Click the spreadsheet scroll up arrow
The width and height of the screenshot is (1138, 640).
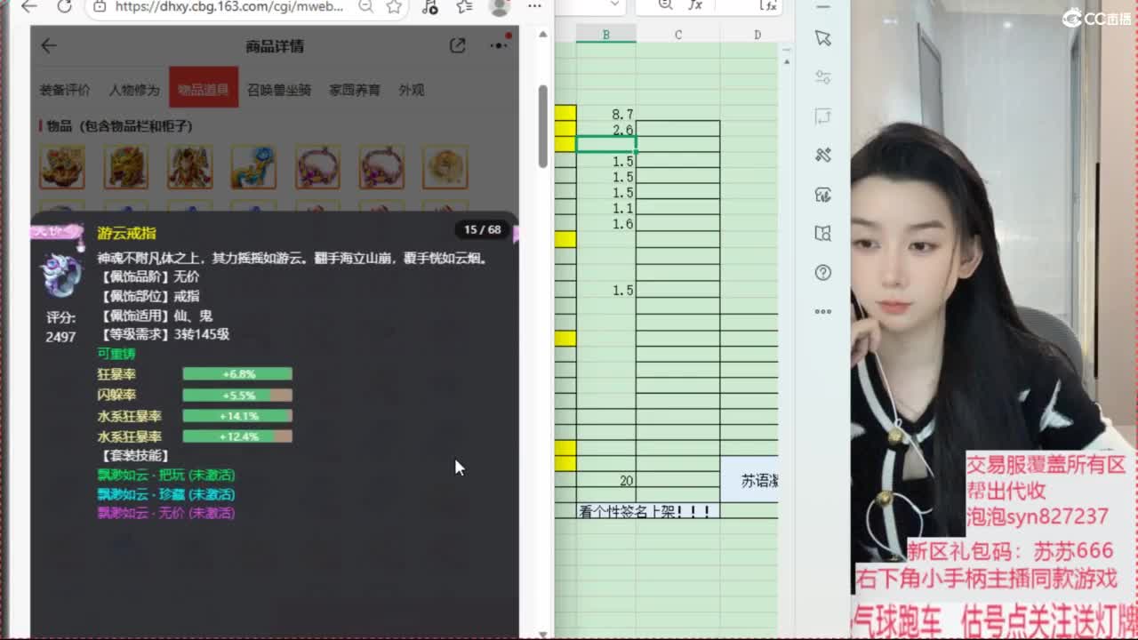786,61
